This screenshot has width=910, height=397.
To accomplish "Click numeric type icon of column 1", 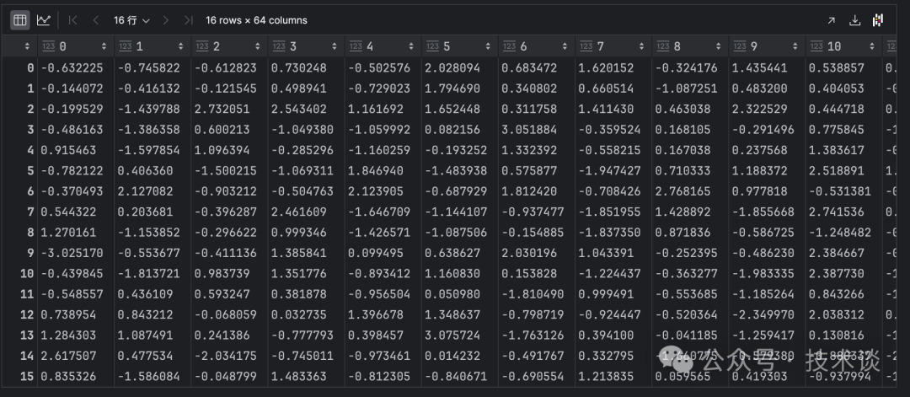I will [126, 46].
